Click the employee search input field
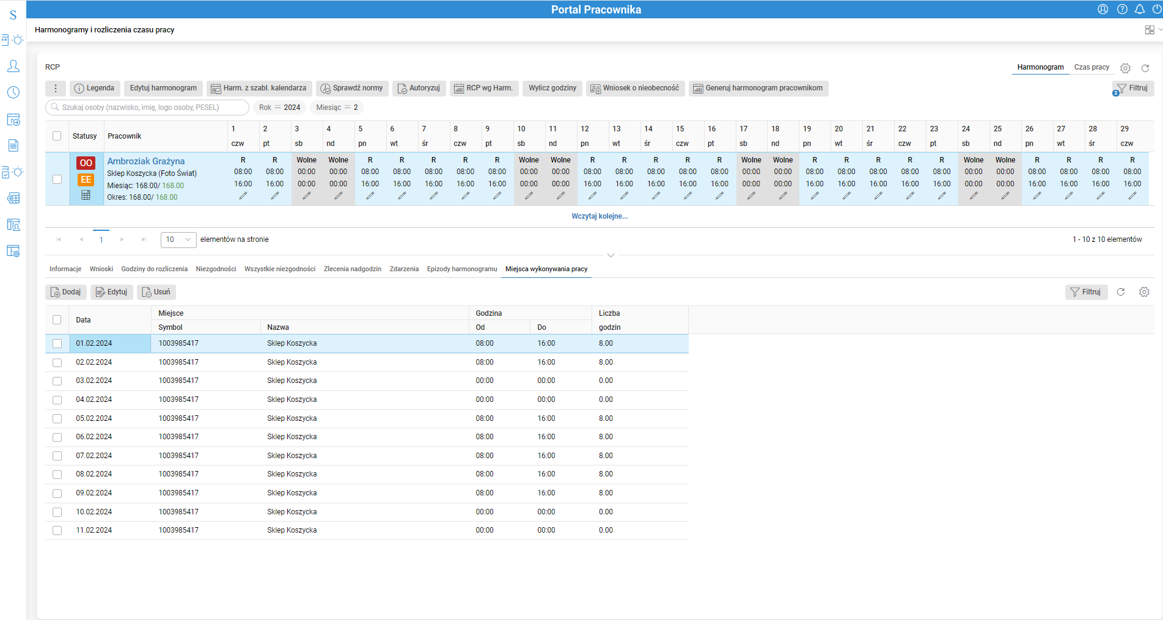1163x620 pixels. pyautogui.click(x=147, y=108)
